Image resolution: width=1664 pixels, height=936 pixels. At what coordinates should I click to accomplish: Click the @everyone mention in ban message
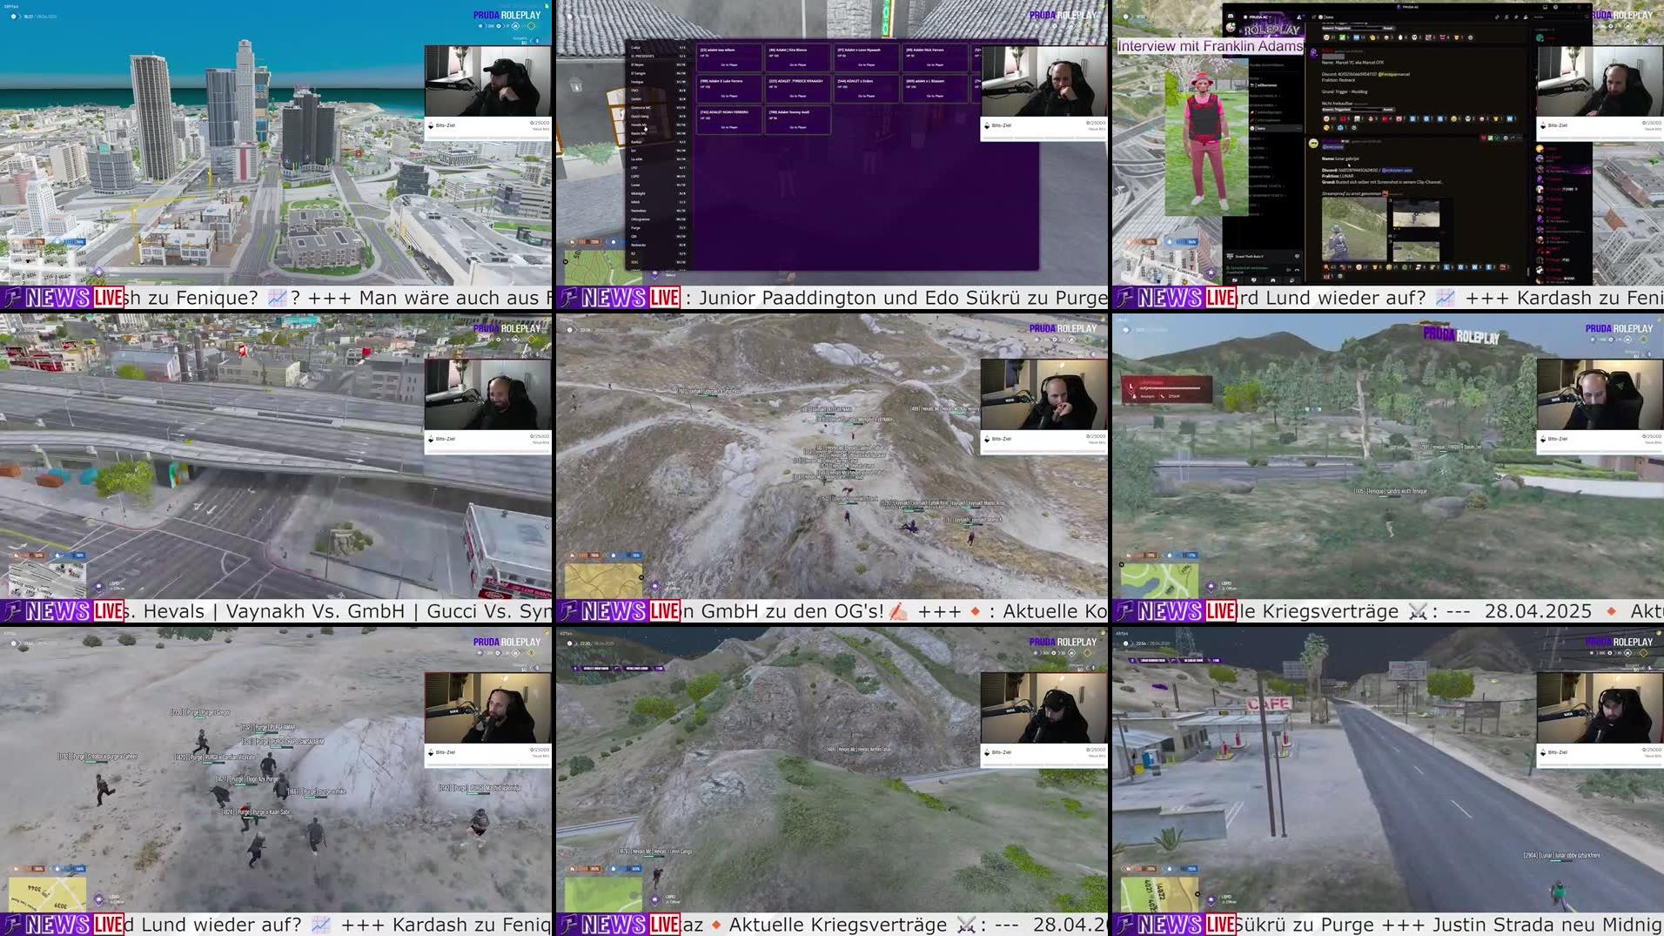(x=1332, y=147)
